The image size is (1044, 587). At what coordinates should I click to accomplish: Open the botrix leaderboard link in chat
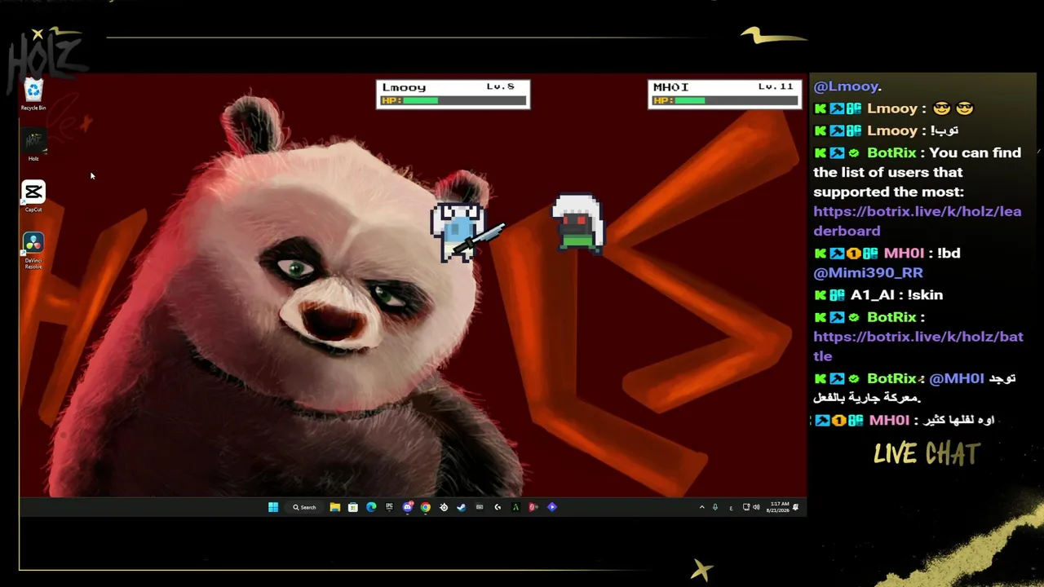coord(917,221)
